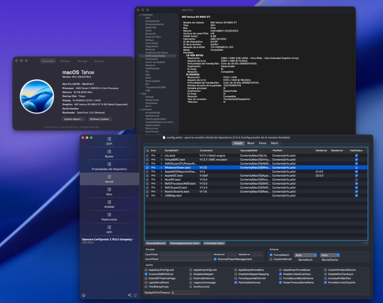Screen dimensions: 383x303
Task: Toggle the FuzzyMatch checkbox
Action: (271, 255)
